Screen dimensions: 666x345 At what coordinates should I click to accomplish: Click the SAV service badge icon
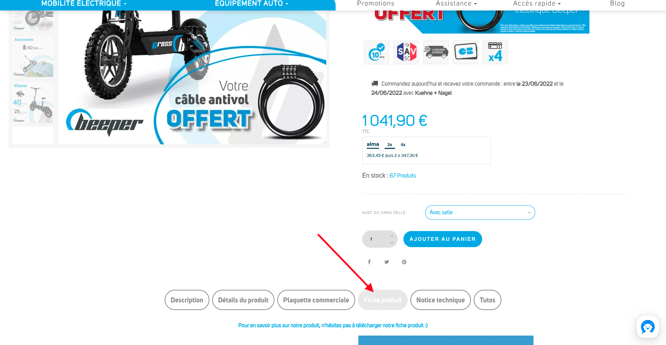(406, 52)
